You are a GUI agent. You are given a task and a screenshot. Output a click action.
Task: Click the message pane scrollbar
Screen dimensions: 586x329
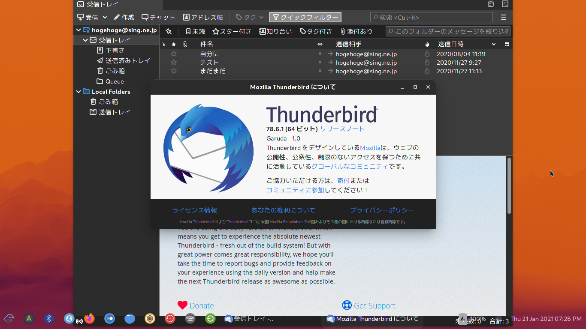coord(509,185)
